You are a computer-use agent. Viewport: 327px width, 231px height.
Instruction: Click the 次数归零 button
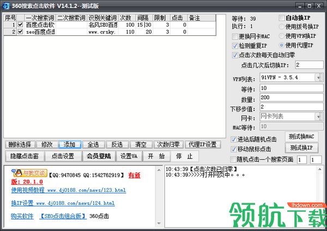(x=168, y=145)
